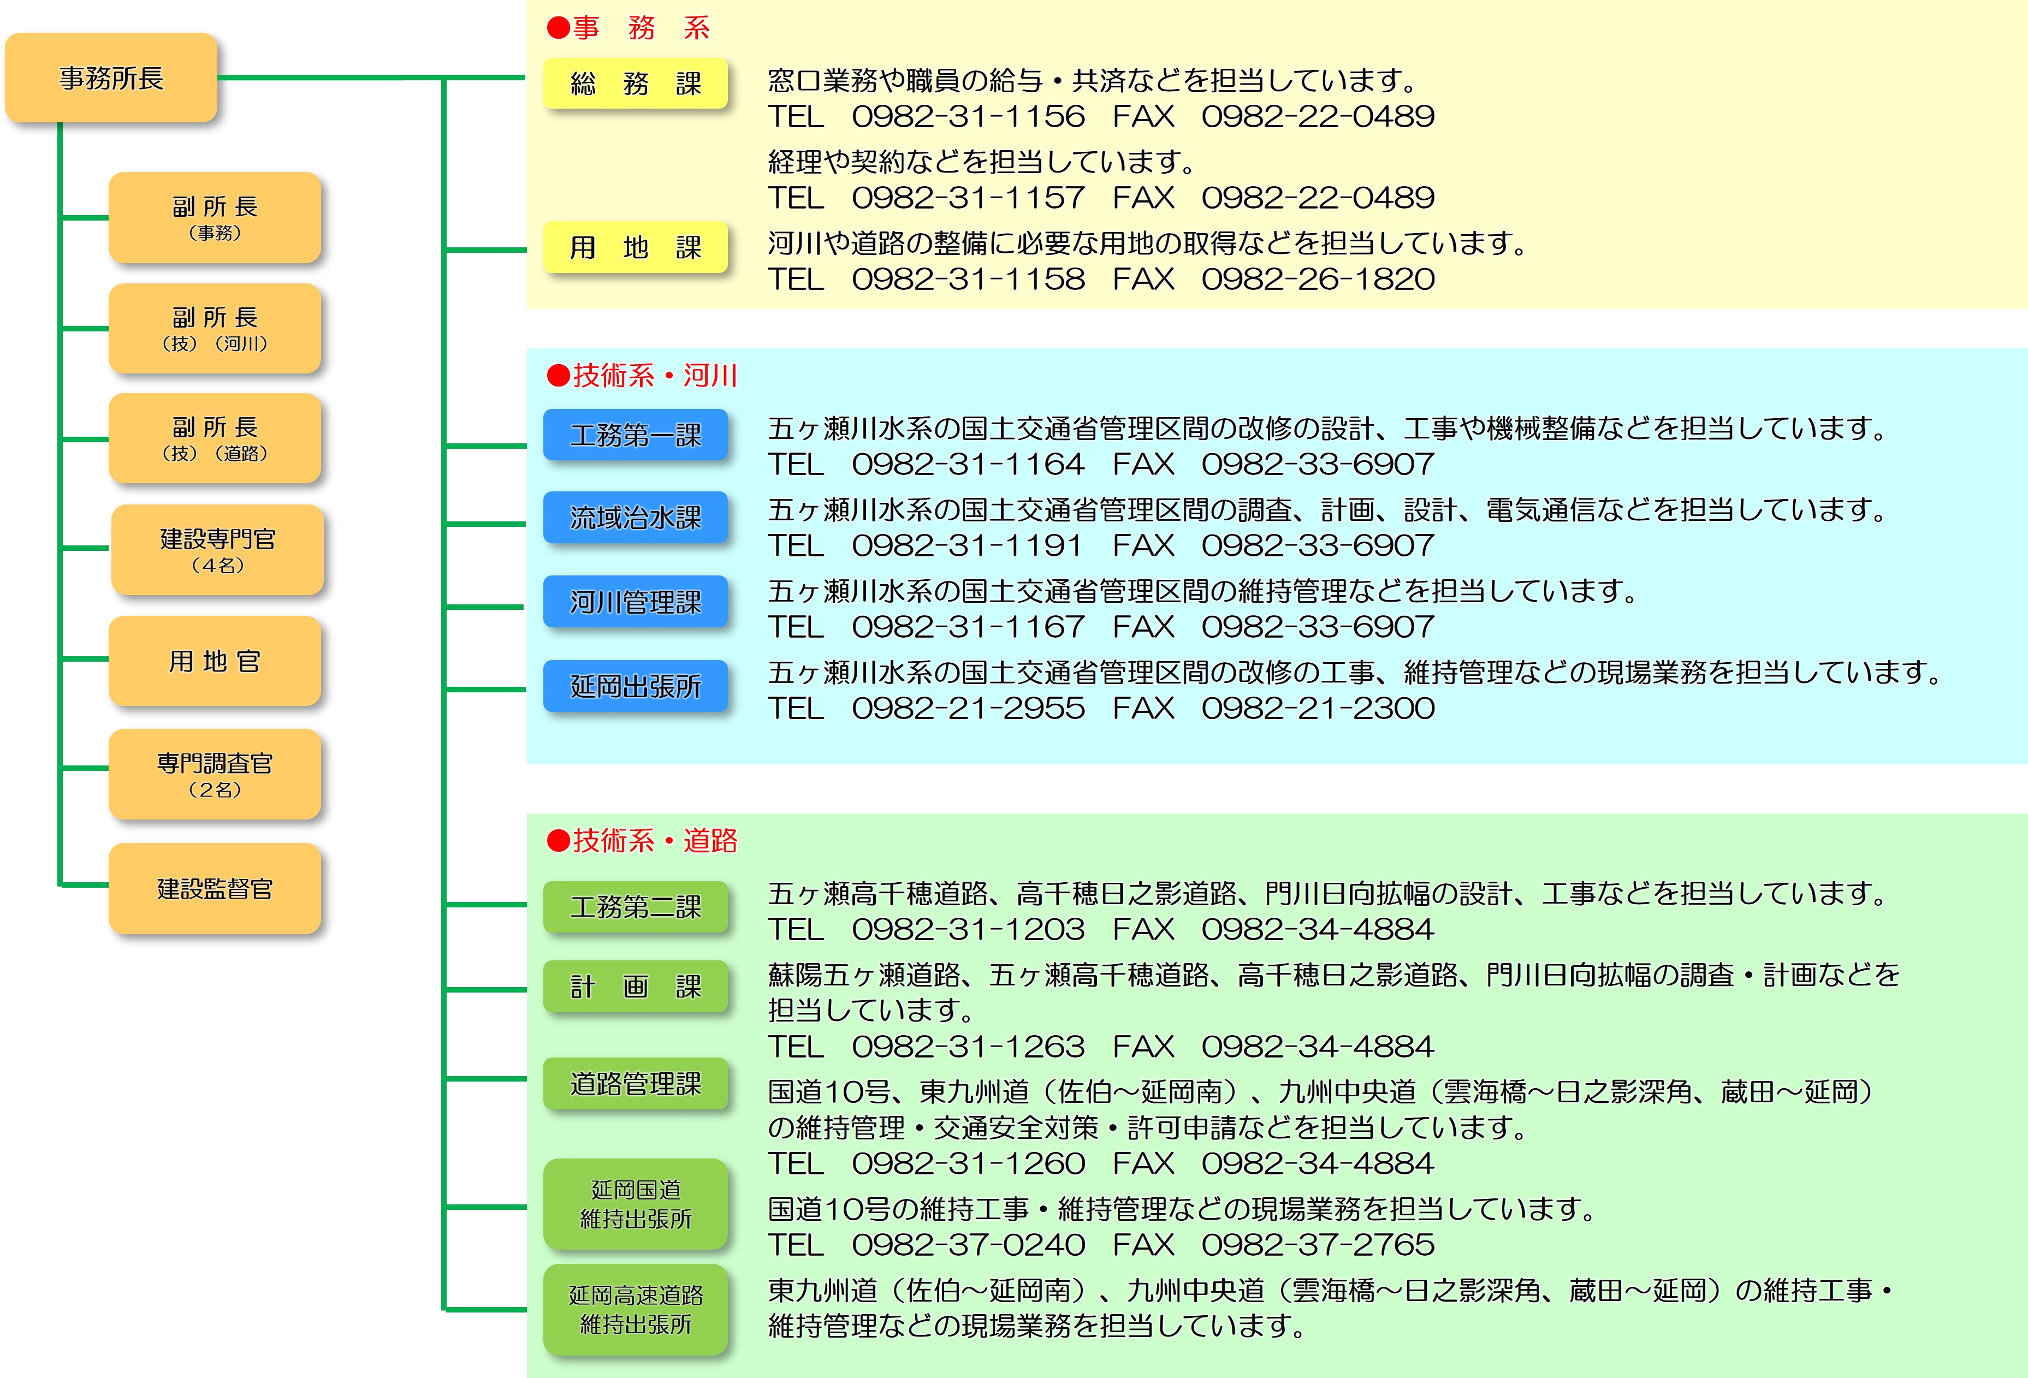Click TEL 0982-31-1263 line
The width and height of the screenshot is (2028, 1378).
point(1101,1047)
